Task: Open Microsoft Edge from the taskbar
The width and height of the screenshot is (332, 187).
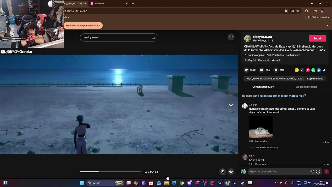Action: point(174,183)
